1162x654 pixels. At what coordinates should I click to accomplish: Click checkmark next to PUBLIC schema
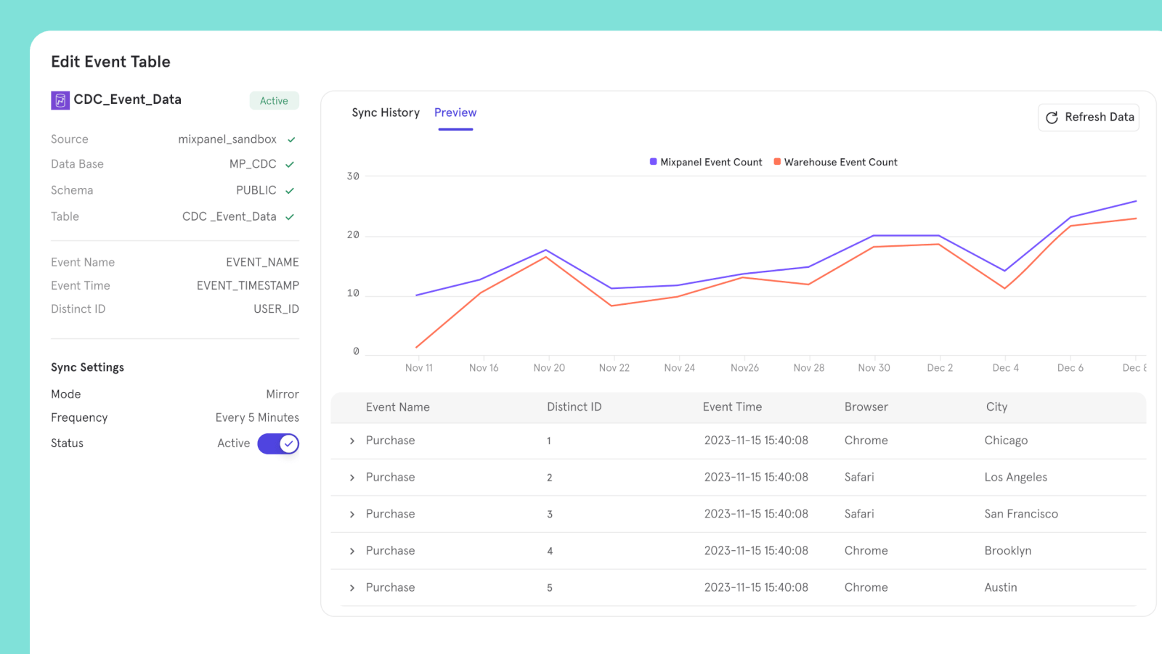click(x=290, y=191)
